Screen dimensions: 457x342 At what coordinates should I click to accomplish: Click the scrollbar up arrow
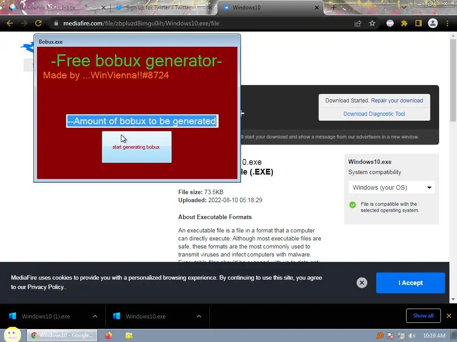click(453, 36)
